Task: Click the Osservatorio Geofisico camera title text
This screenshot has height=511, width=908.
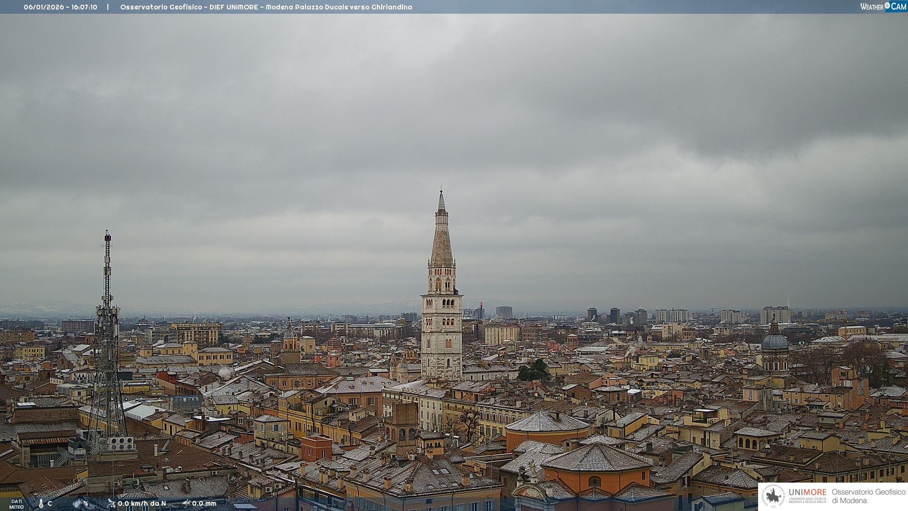Action: (266, 7)
